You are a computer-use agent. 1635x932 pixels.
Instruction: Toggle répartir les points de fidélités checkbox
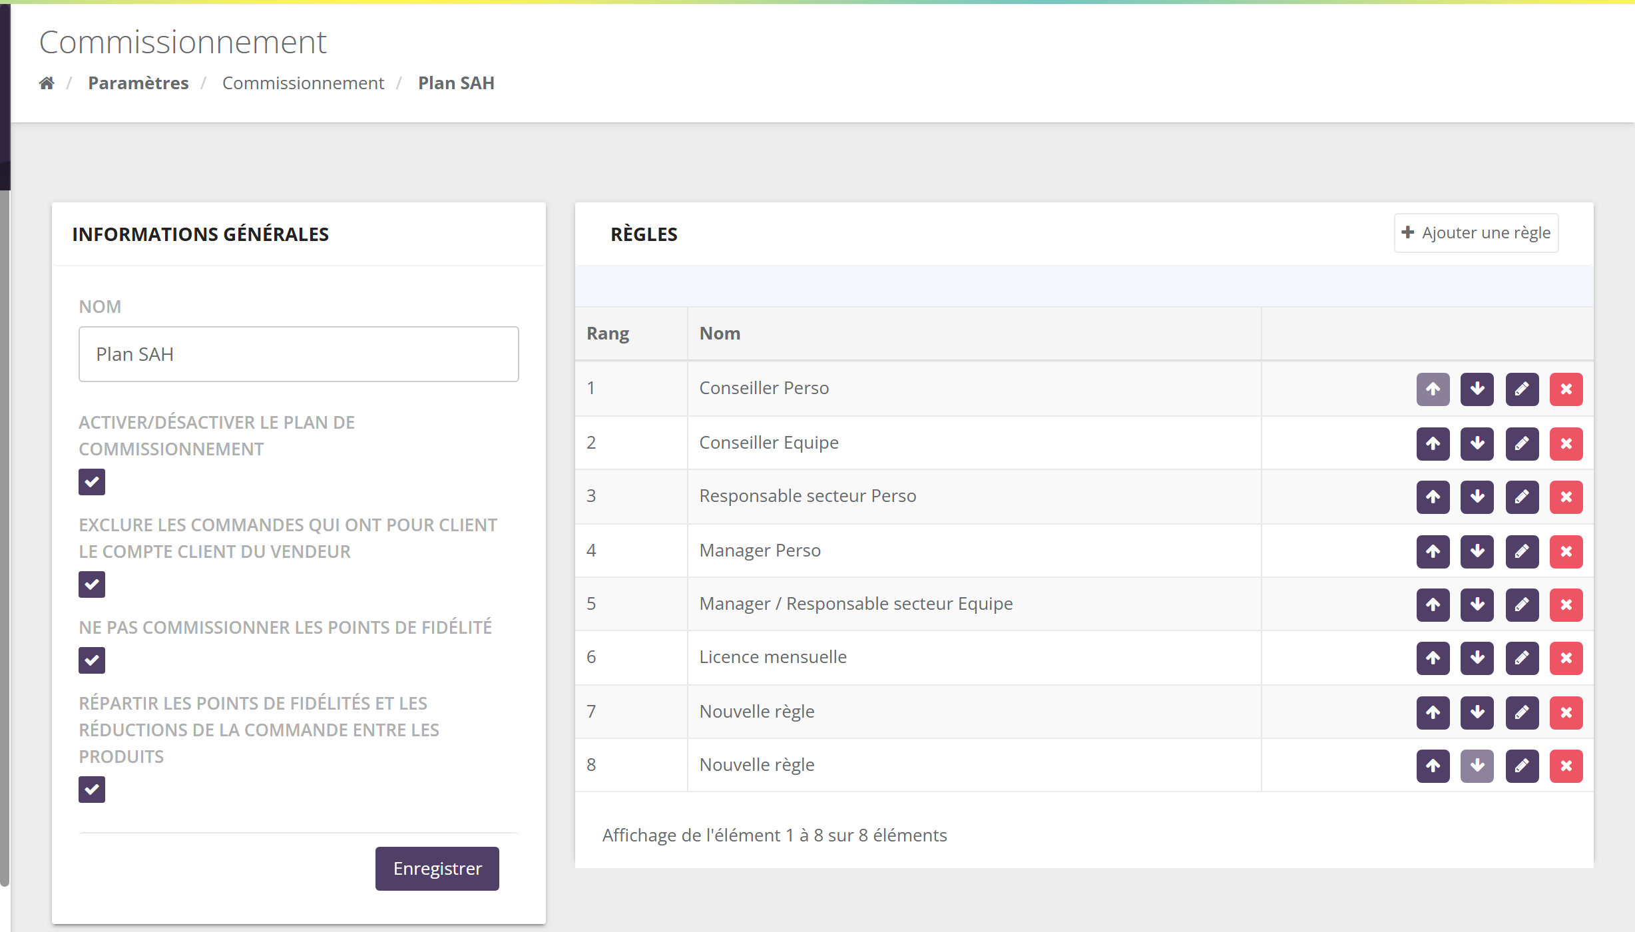[x=92, y=790]
